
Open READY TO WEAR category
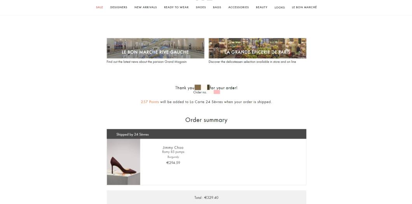176,7
